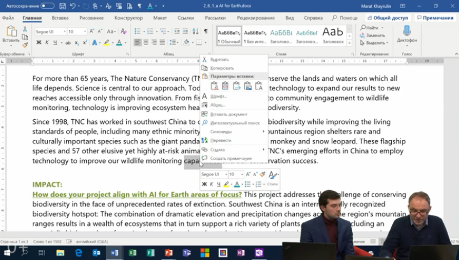Screen dimensions: 459x260
Task: Open PowerPoint from the taskbar
Action: tap(168, 253)
